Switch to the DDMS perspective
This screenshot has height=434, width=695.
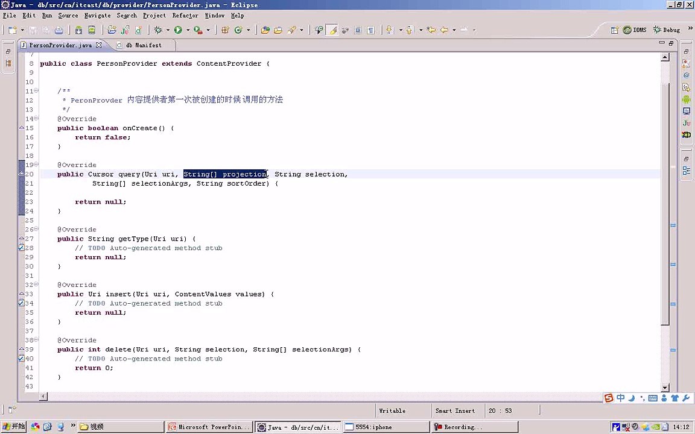click(635, 30)
